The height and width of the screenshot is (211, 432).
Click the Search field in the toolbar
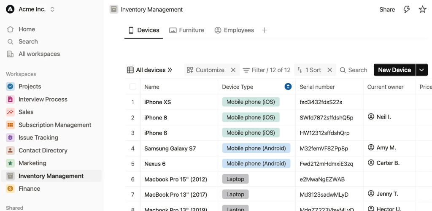click(354, 70)
